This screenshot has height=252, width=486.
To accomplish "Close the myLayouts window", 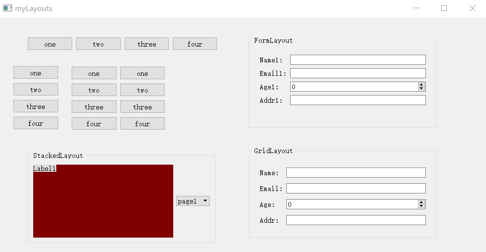I will [473, 8].
